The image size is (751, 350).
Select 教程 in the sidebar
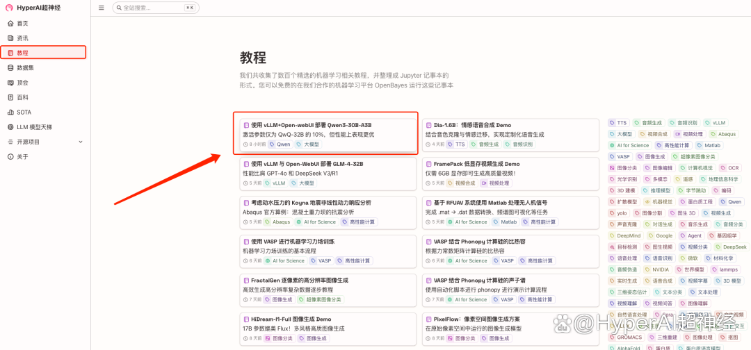tap(43, 53)
